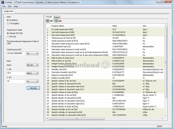Expand the deg C unit dropdown

(x=32, y=73)
